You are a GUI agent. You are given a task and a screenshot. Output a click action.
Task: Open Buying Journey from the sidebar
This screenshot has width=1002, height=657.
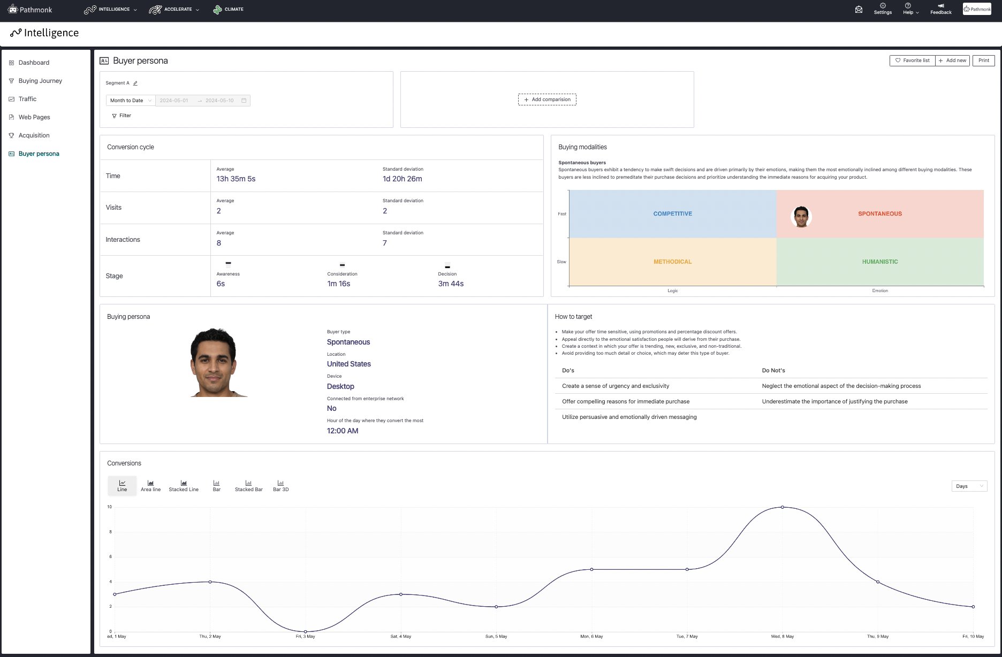point(40,81)
